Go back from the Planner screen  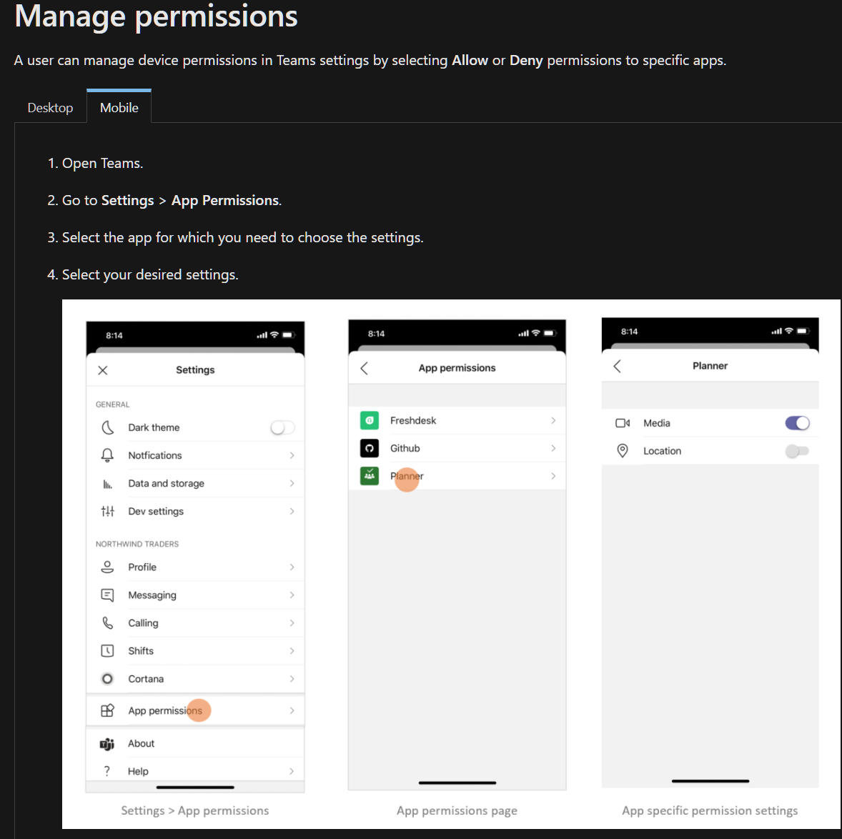pos(617,366)
